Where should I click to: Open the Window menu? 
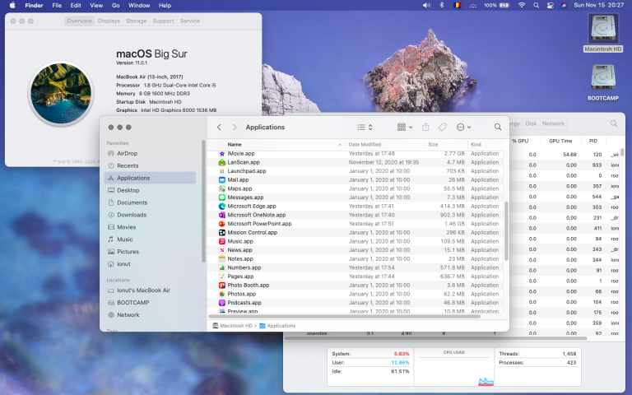[x=139, y=5]
